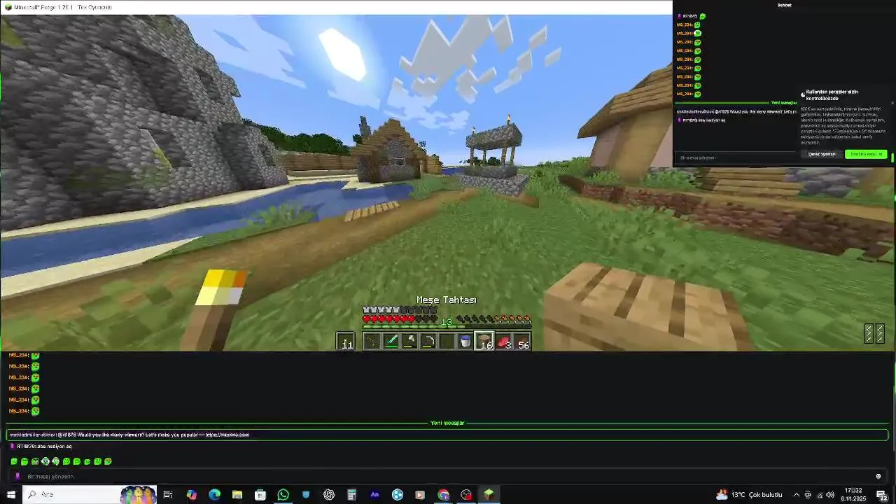Switch to Minecraft via its taskbar icon

(x=489, y=495)
